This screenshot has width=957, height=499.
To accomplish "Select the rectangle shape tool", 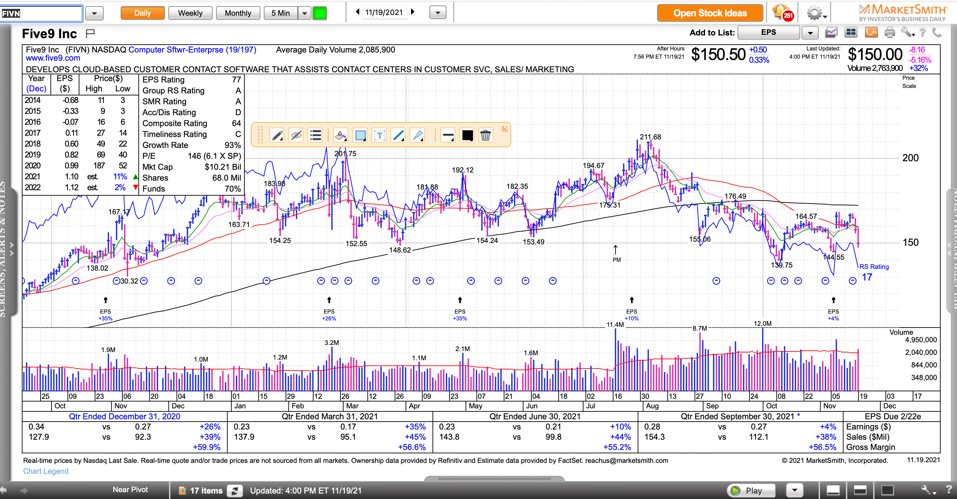I will [360, 135].
